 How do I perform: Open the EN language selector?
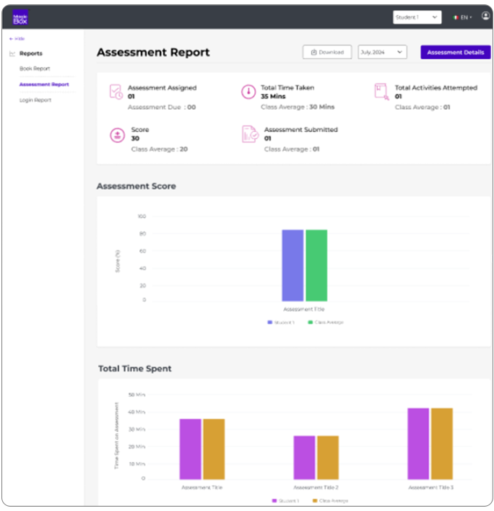[x=462, y=17]
